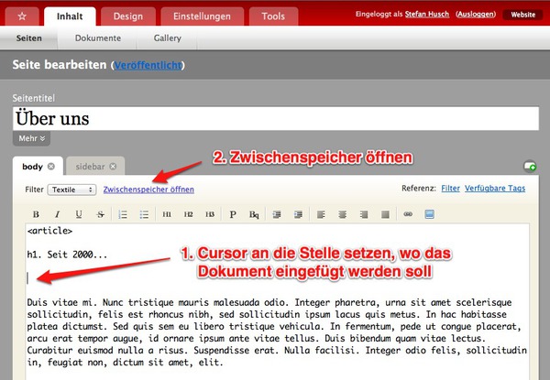Image resolution: width=550 pixels, height=380 pixels.
Task: Apply italic formatting from the toolbar
Action: tap(57, 214)
